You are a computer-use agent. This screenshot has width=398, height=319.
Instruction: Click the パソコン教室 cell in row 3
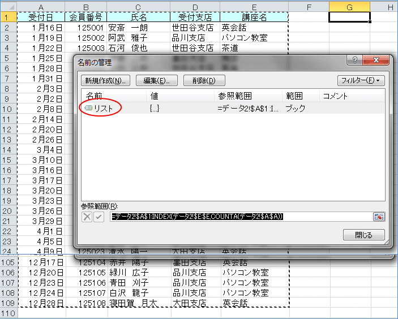point(254,37)
